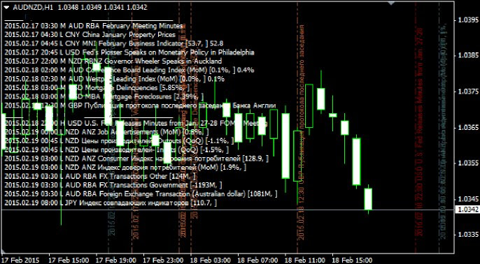Click price scale value 1.0345
Viewport: 480px width, 264px height.
click(467, 199)
